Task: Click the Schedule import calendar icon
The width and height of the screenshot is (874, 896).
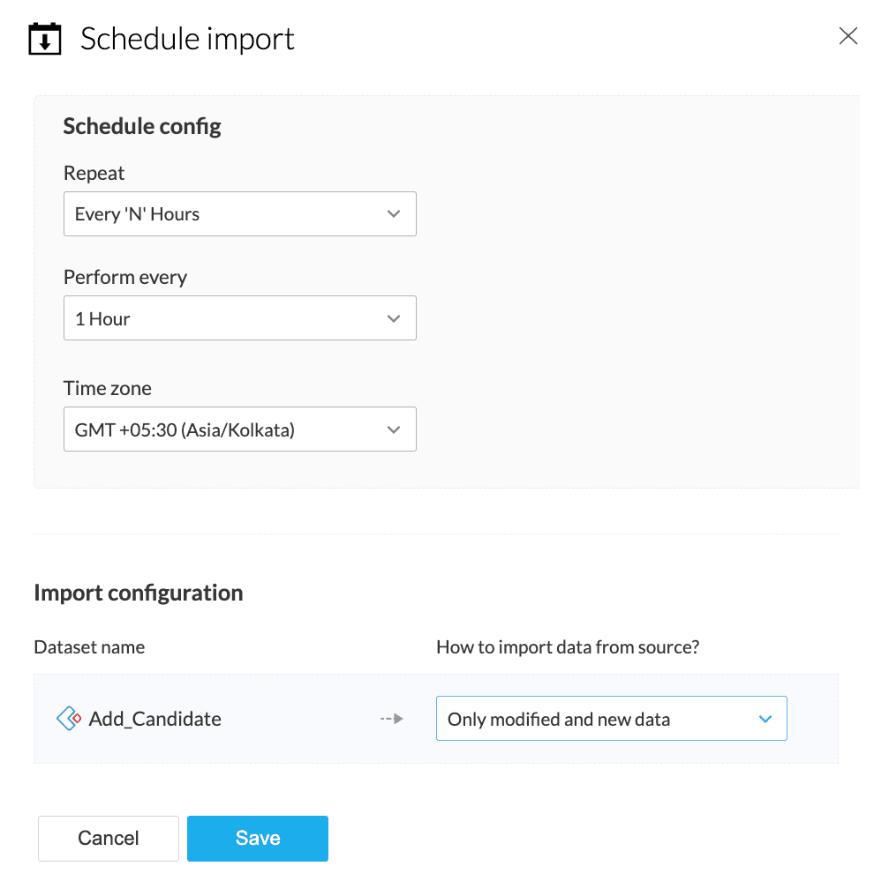Action: coord(45,40)
